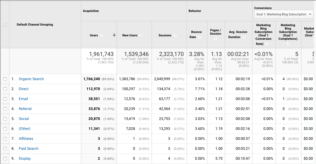Open the Paid Search channel report
The image size is (316, 164).
pos(28,148)
